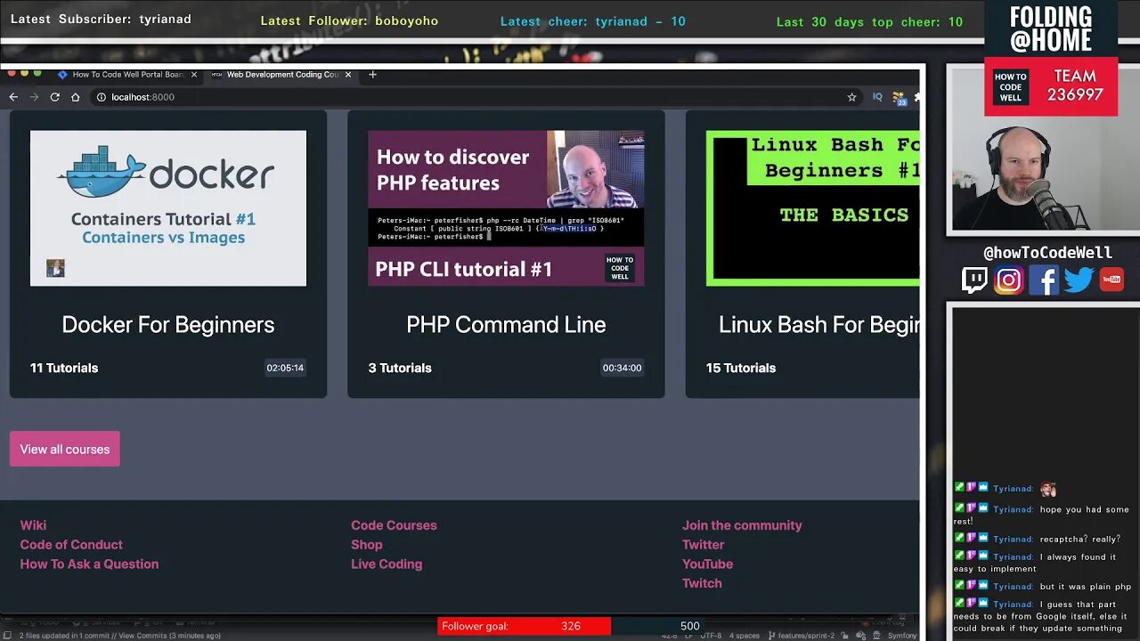Open the extension showing a 23 badge

coord(899,98)
